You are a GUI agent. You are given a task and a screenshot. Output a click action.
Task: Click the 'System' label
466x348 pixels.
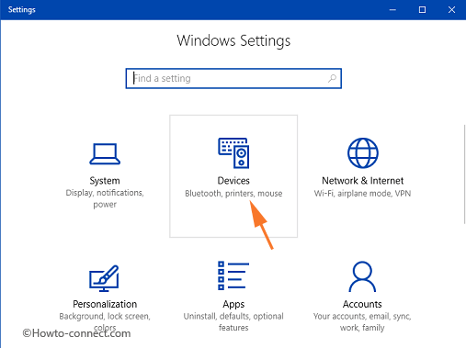pyautogui.click(x=105, y=181)
